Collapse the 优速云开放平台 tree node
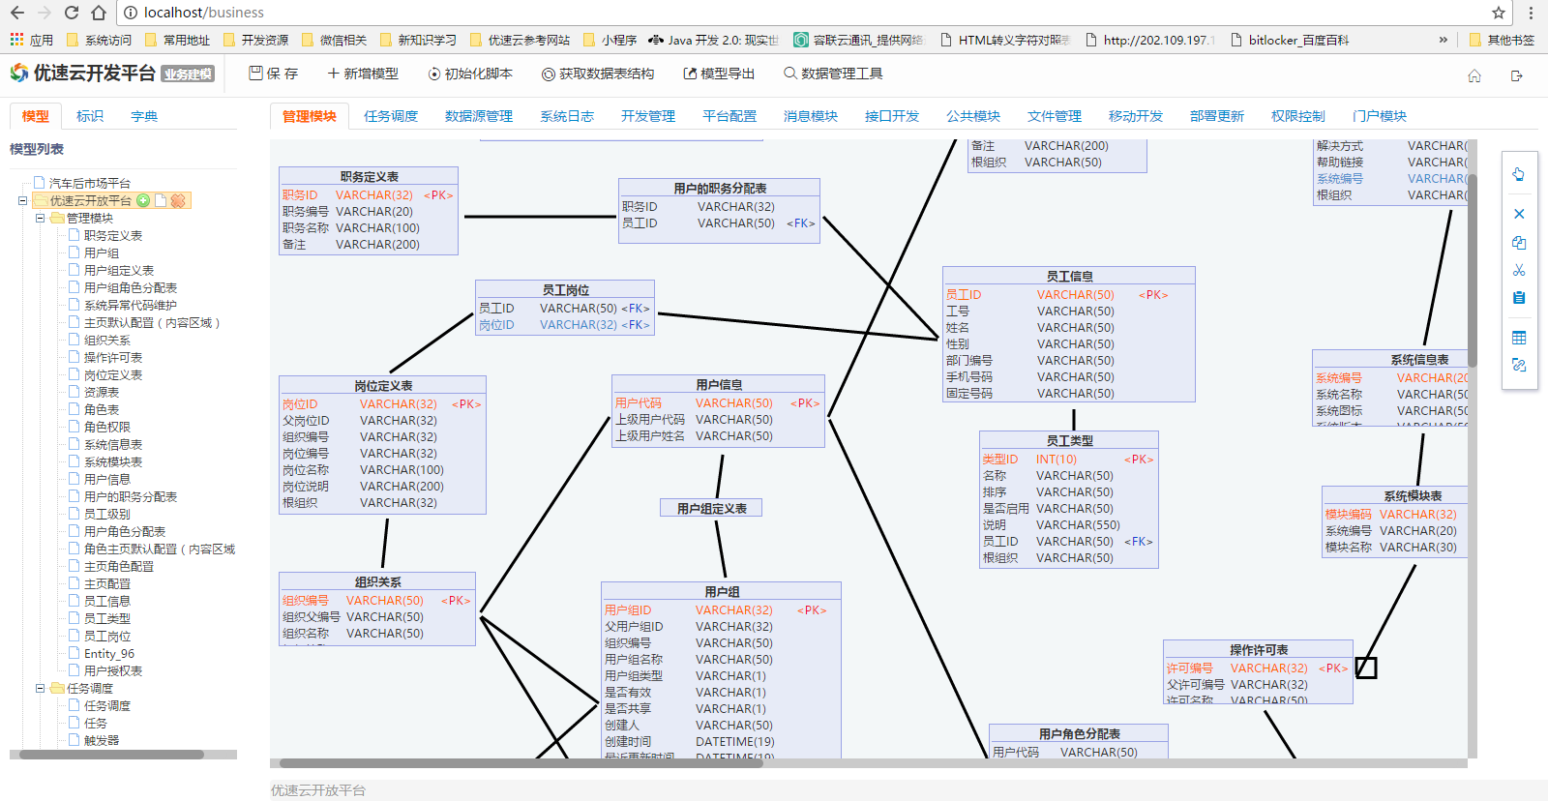 click(22, 200)
